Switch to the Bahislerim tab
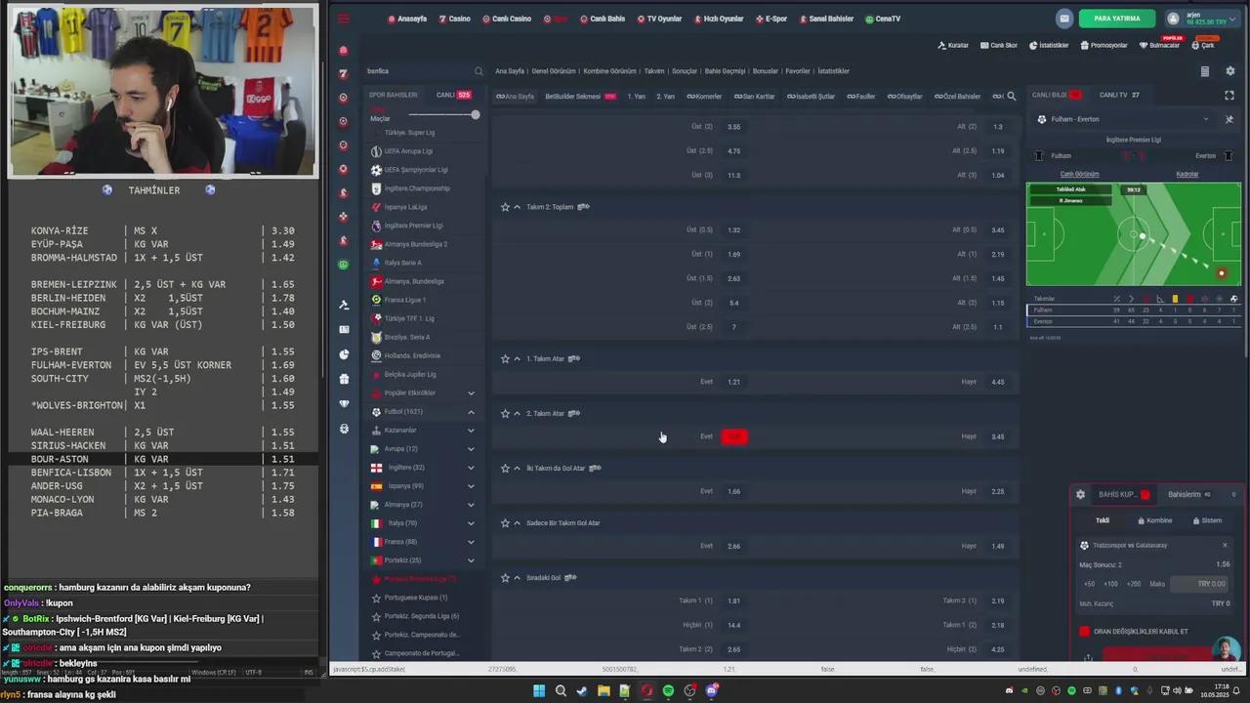The width and height of the screenshot is (1250, 703). coord(1189,494)
